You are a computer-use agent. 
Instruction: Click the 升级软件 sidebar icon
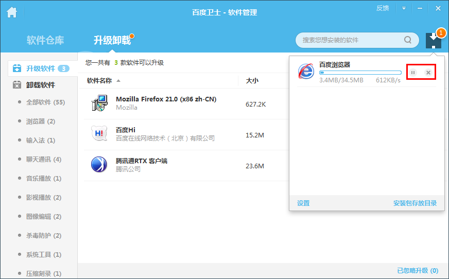click(17, 68)
